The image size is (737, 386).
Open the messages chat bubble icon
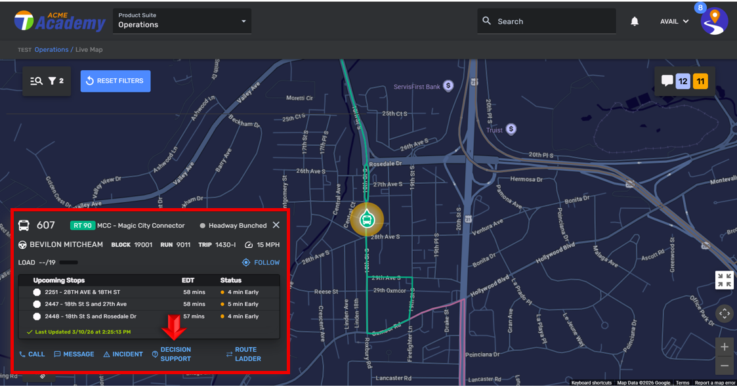(667, 81)
